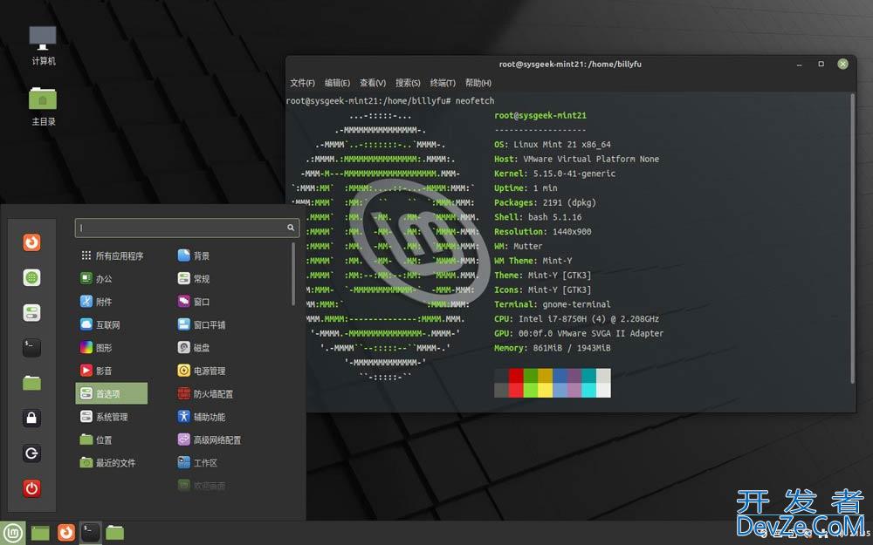Open 防火墙配置 firewall configuration
This screenshot has width=873, height=545.
point(205,394)
